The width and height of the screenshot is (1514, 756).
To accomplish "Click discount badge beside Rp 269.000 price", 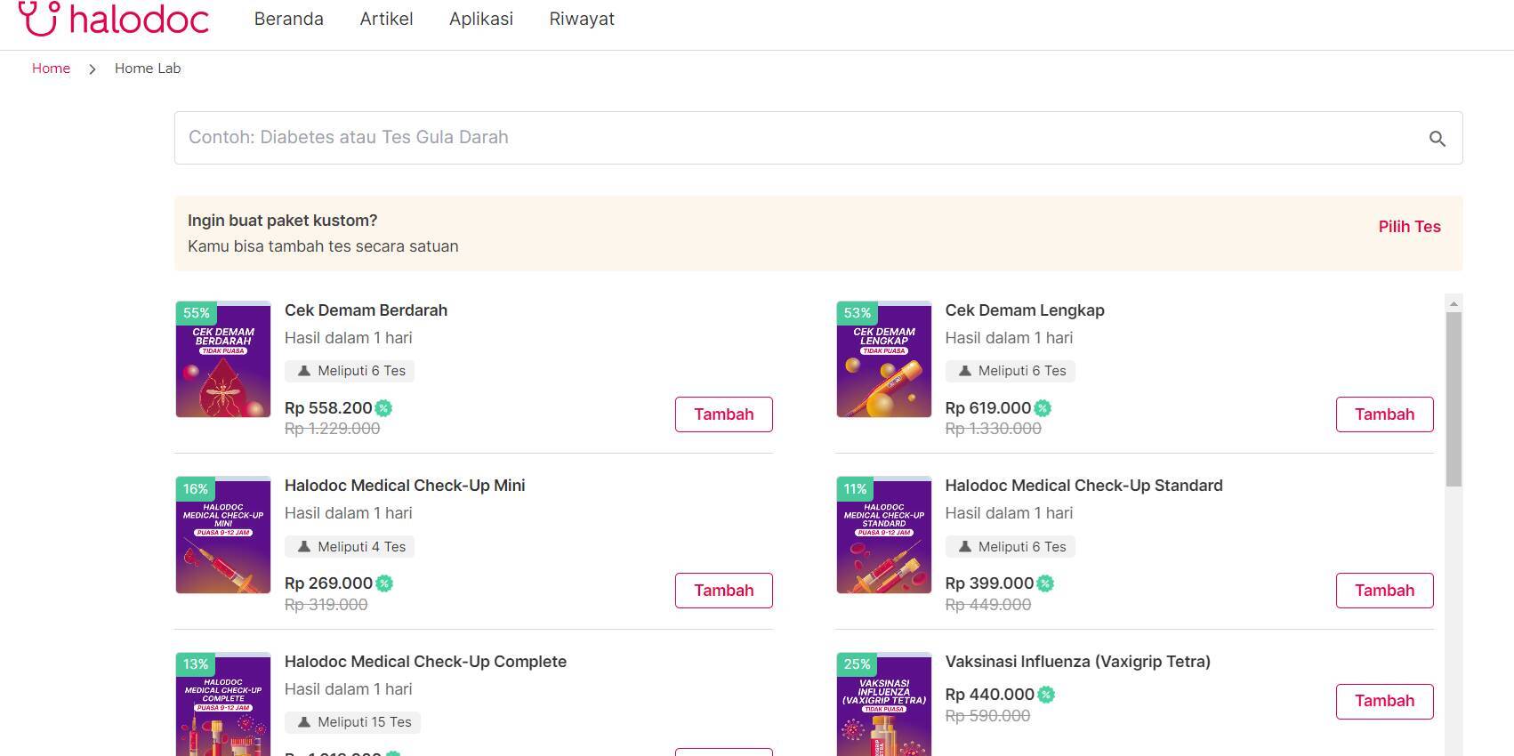I will [x=384, y=583].
